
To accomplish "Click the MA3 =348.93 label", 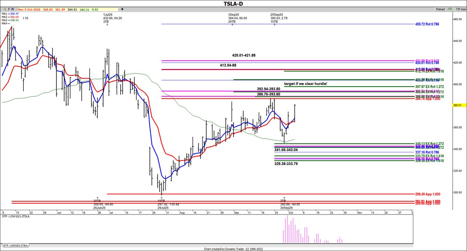I will [11, 20].
